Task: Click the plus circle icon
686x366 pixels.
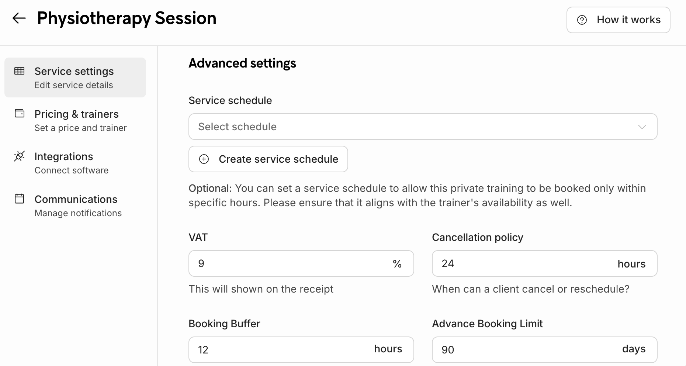Action: point(204,159)
